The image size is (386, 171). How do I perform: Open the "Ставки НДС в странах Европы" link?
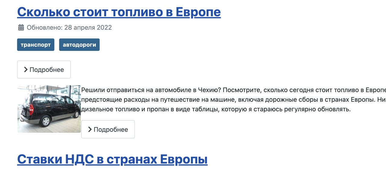coord(112,160)
